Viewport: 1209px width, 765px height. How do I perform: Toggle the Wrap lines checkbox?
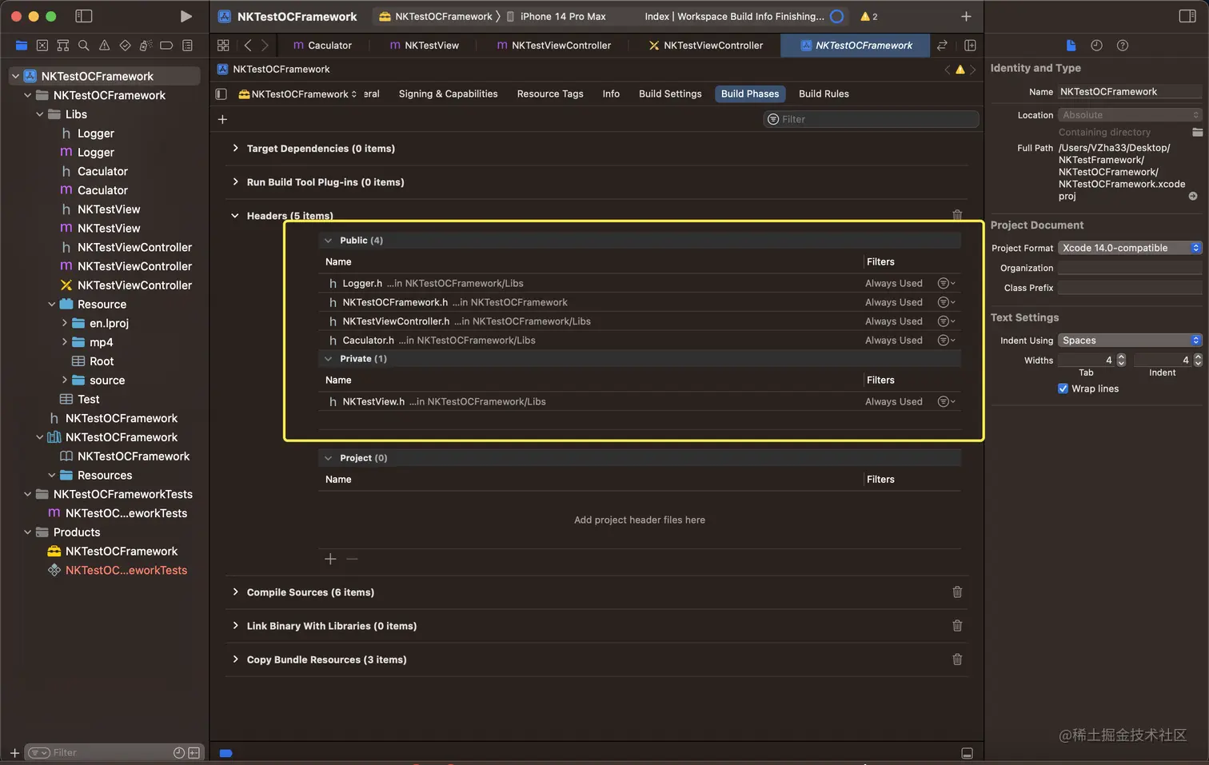[1063, 388]
